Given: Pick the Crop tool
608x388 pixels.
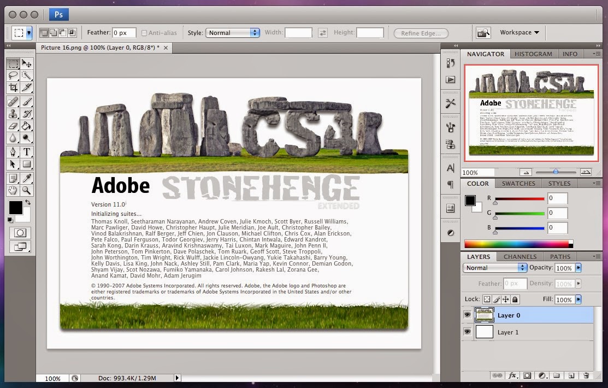Looking at the screenshot, I should click(x=14, y=88).
